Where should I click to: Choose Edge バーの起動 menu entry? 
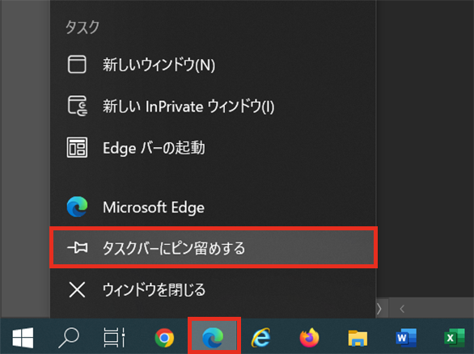[213, 148]
